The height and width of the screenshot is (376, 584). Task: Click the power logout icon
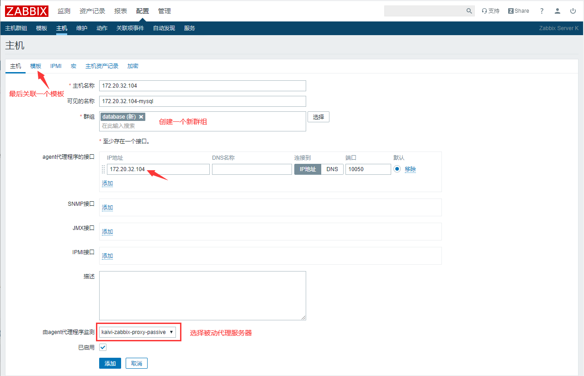point(573,11)
